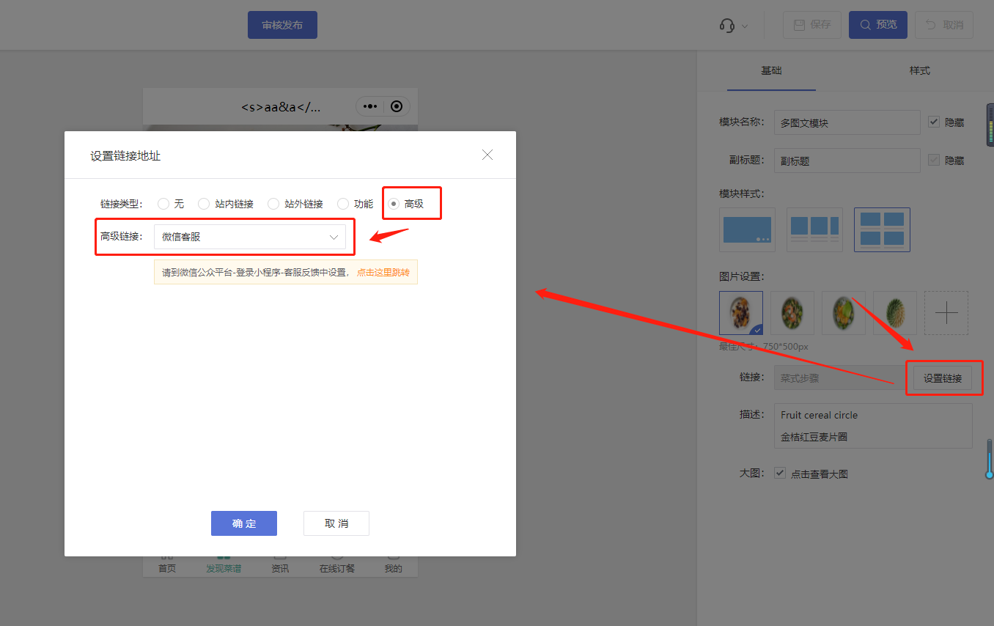Focus the 副标题 input field
The image size is (994, 626).
click(847, 161)
